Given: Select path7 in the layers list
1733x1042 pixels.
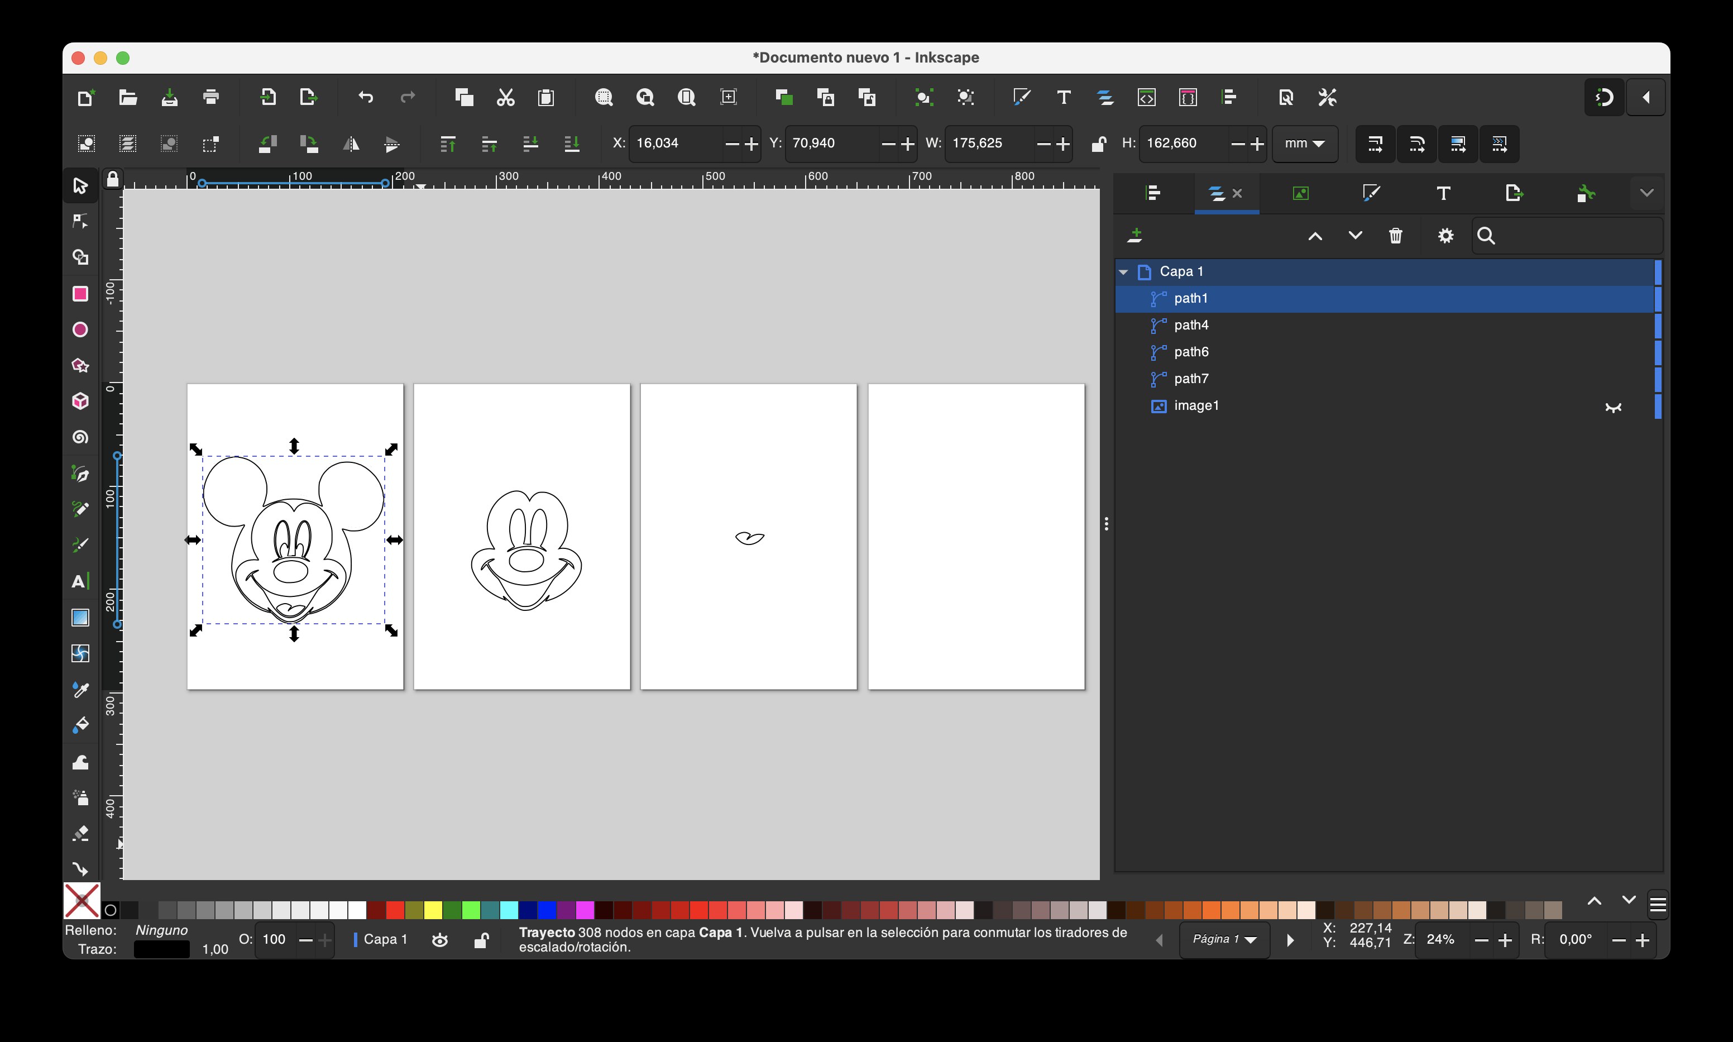Looking at the screenshot, I should [1384, 379].
